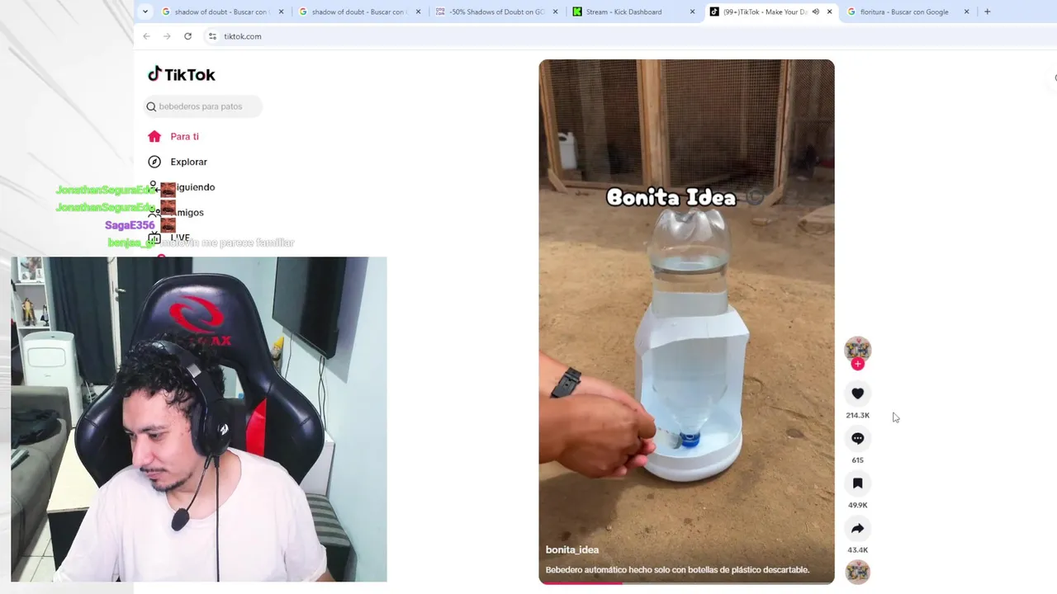Save the video using the bookmark icon

[857, 483]
